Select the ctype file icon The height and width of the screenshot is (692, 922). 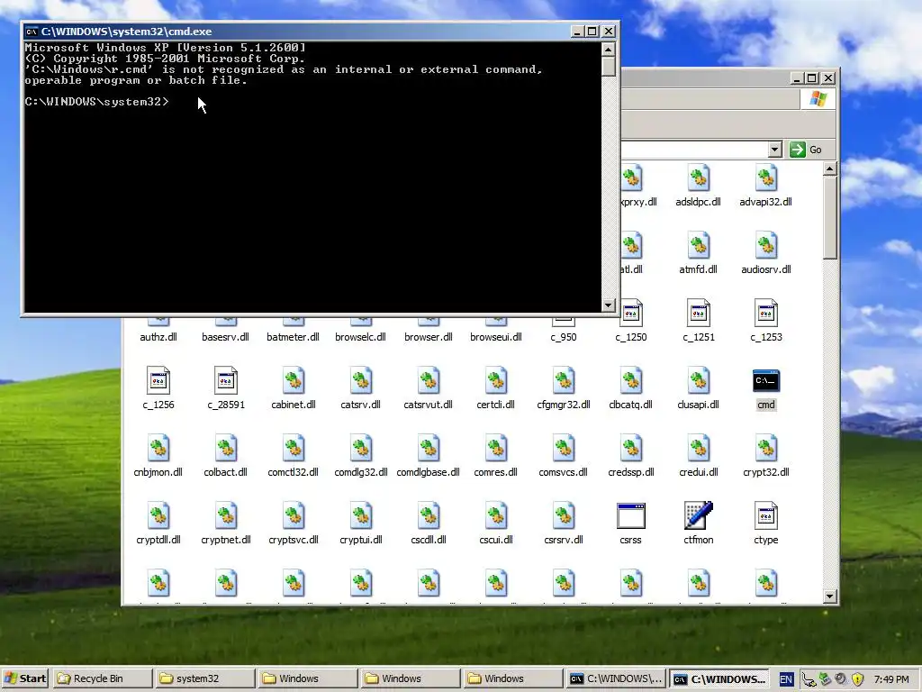765,516
